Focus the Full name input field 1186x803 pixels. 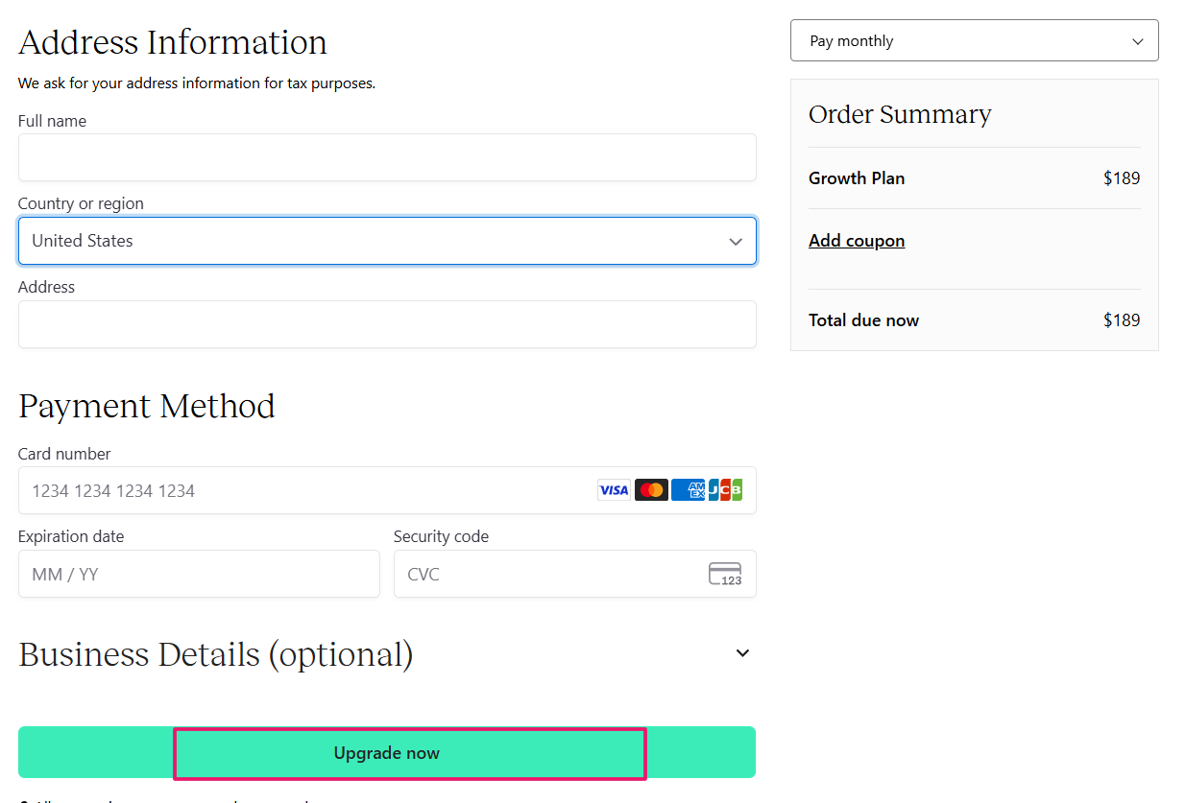click(x=387, y=157)
